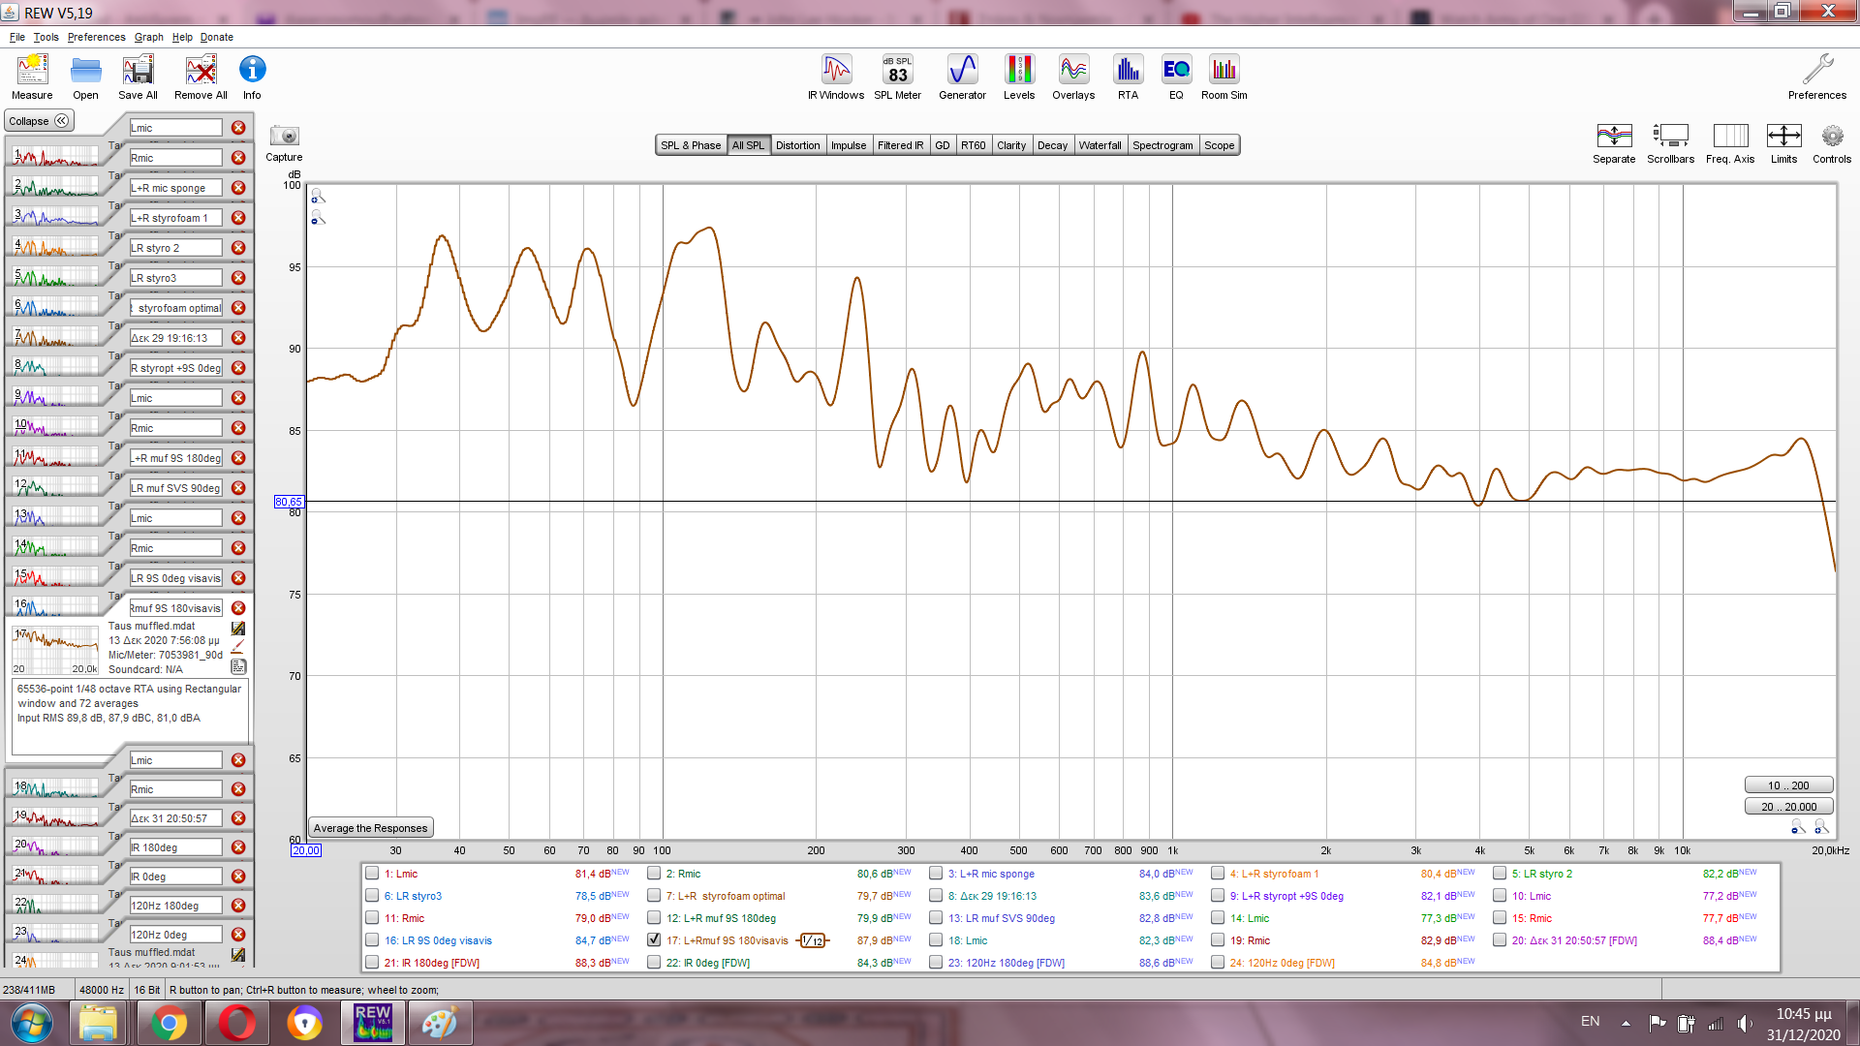The height and width of the screenshot is (1046, 1860).
Task: Open the Tools menu
Action: coord(46,37)
